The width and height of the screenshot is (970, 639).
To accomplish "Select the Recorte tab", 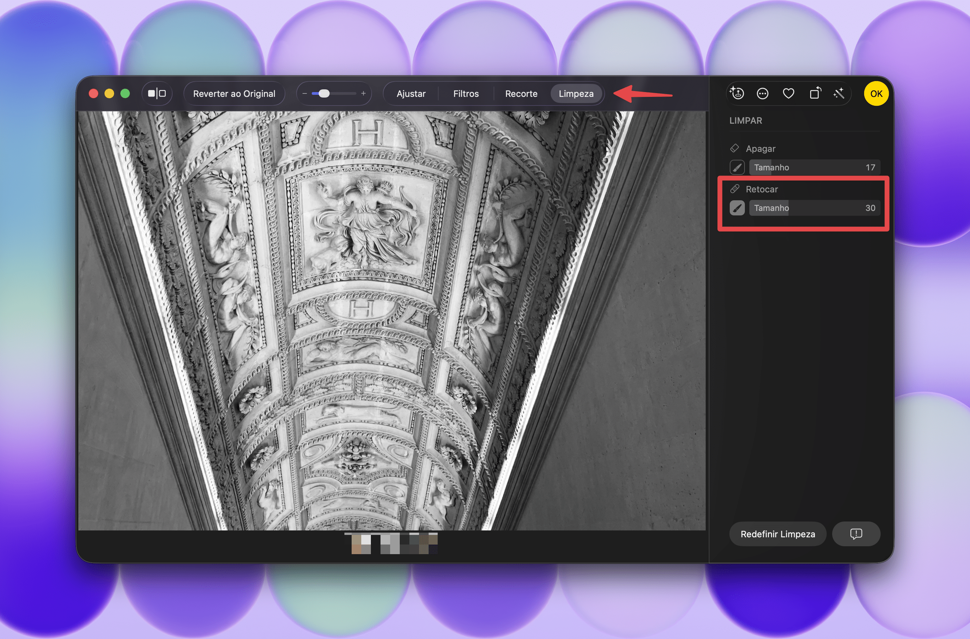I will click(x=521, y=94).
